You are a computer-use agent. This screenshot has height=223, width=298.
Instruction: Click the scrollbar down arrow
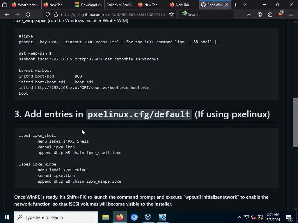(x=295, y=209)
